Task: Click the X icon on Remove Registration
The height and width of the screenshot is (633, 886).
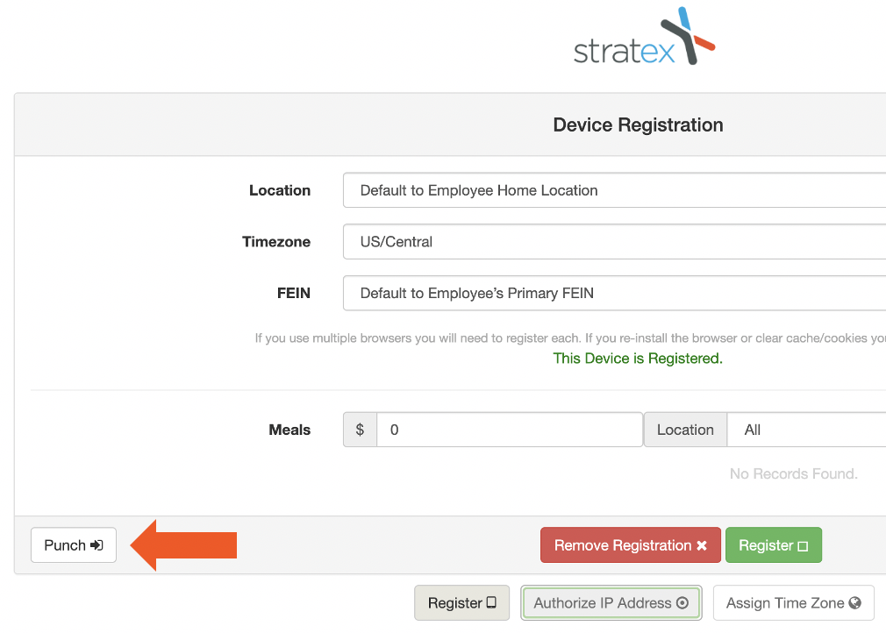Action: coord(702,546)
